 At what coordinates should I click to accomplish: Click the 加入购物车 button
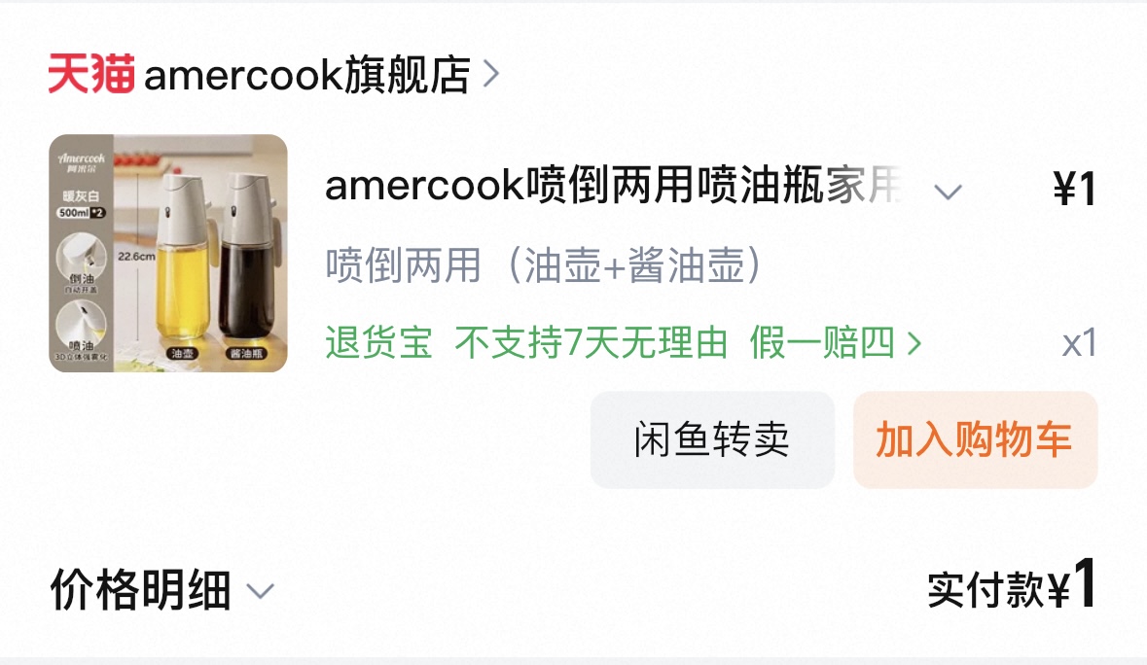pyautogui.click(x=975, y=439)
